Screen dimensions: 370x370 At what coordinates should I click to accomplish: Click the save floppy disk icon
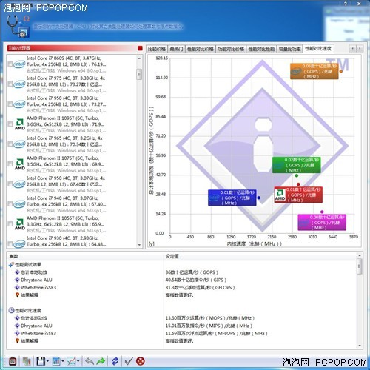[41, 361]
